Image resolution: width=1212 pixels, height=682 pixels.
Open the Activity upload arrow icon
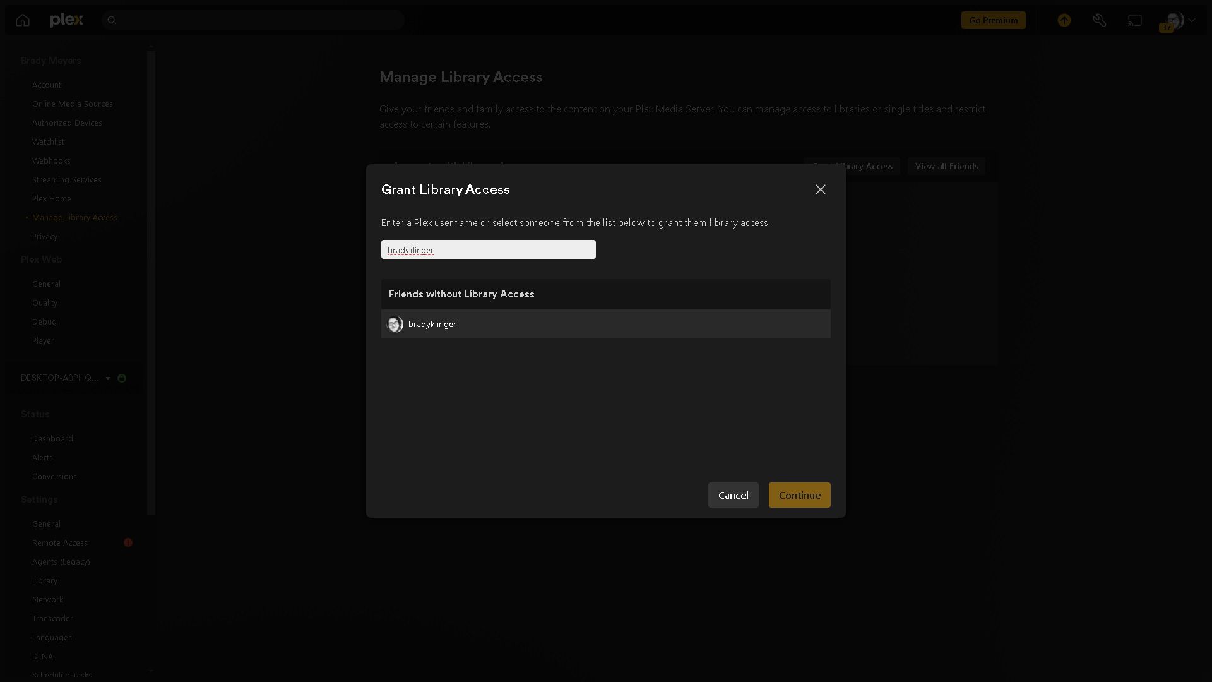click(x=1064, y=20)
